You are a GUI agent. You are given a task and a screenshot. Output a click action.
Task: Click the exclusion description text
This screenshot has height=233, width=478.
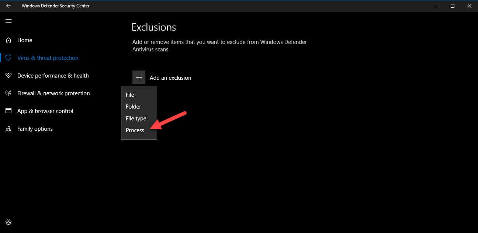click(220, 46)
